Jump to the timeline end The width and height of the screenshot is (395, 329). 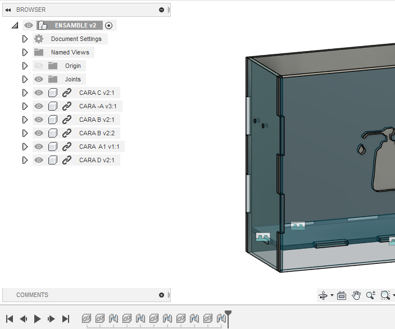[x=66, y=319]
